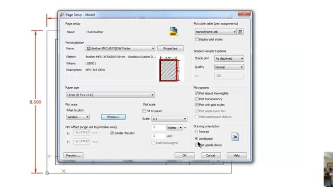Click the Cancel button

211,155
